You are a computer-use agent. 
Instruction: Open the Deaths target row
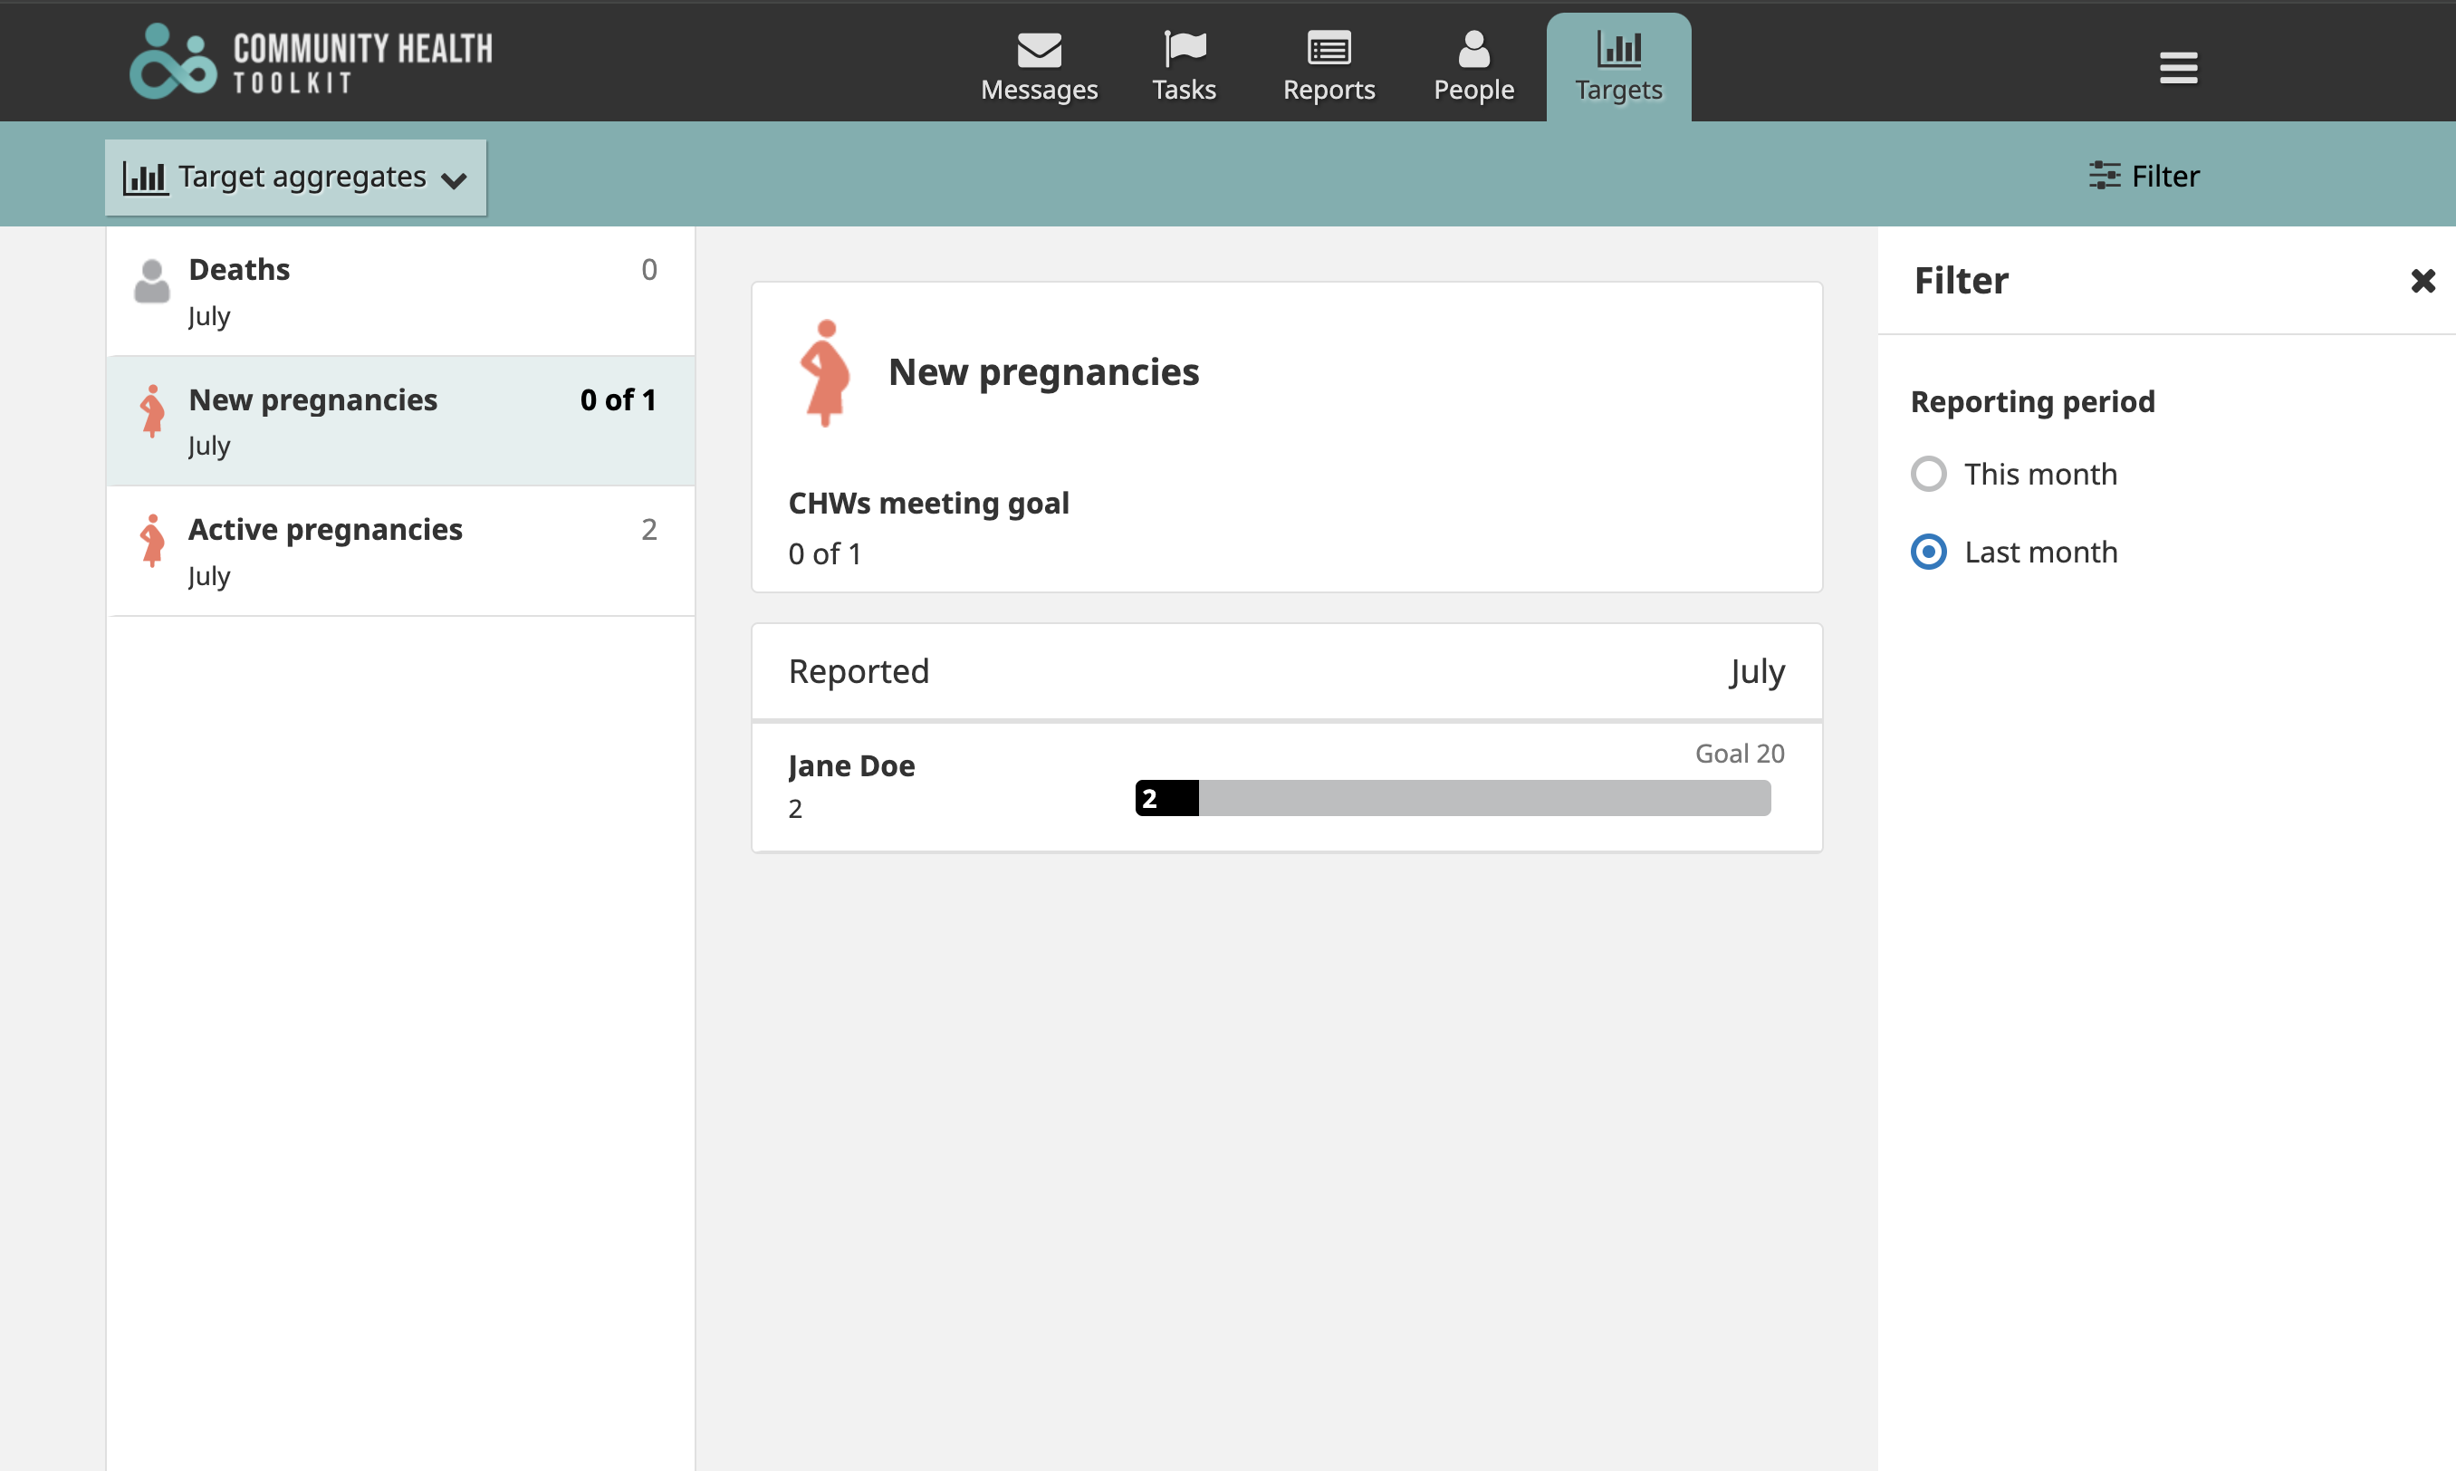point(400,292)
